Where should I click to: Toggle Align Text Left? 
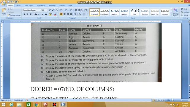click(x=61, y=14)
